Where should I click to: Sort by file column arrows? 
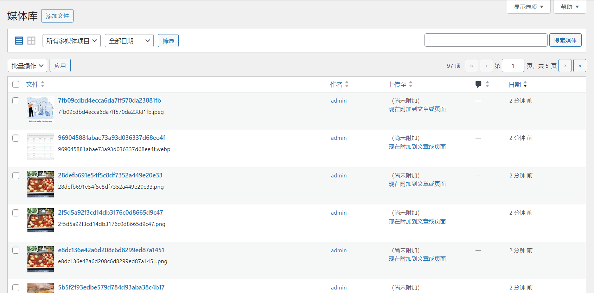tap(43, 84)
